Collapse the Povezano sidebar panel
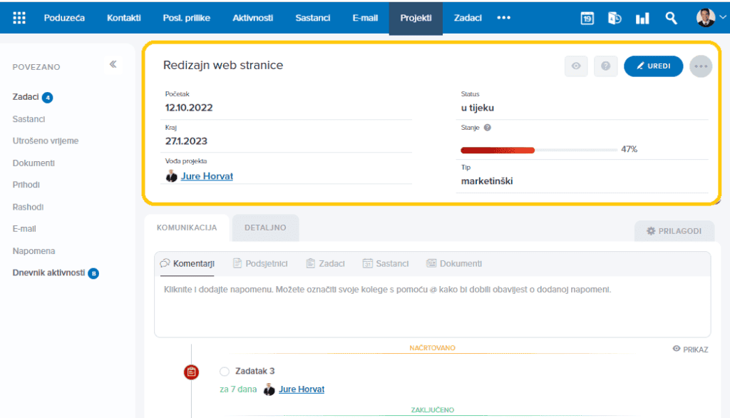The height and width of the screenshot is (418, 730). (113, 64)
